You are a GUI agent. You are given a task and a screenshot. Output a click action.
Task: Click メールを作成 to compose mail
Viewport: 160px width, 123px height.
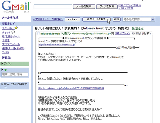[x=10, y=17]
